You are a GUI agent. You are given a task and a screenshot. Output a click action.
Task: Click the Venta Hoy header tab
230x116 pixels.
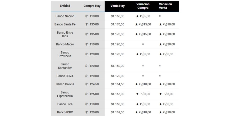pos(117,6)
